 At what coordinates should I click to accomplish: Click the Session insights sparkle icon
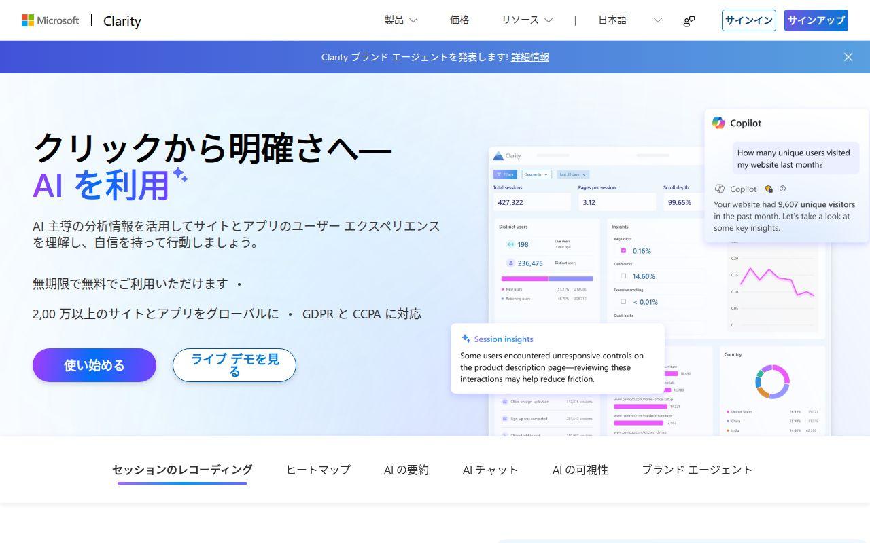(x=466, y=339)
